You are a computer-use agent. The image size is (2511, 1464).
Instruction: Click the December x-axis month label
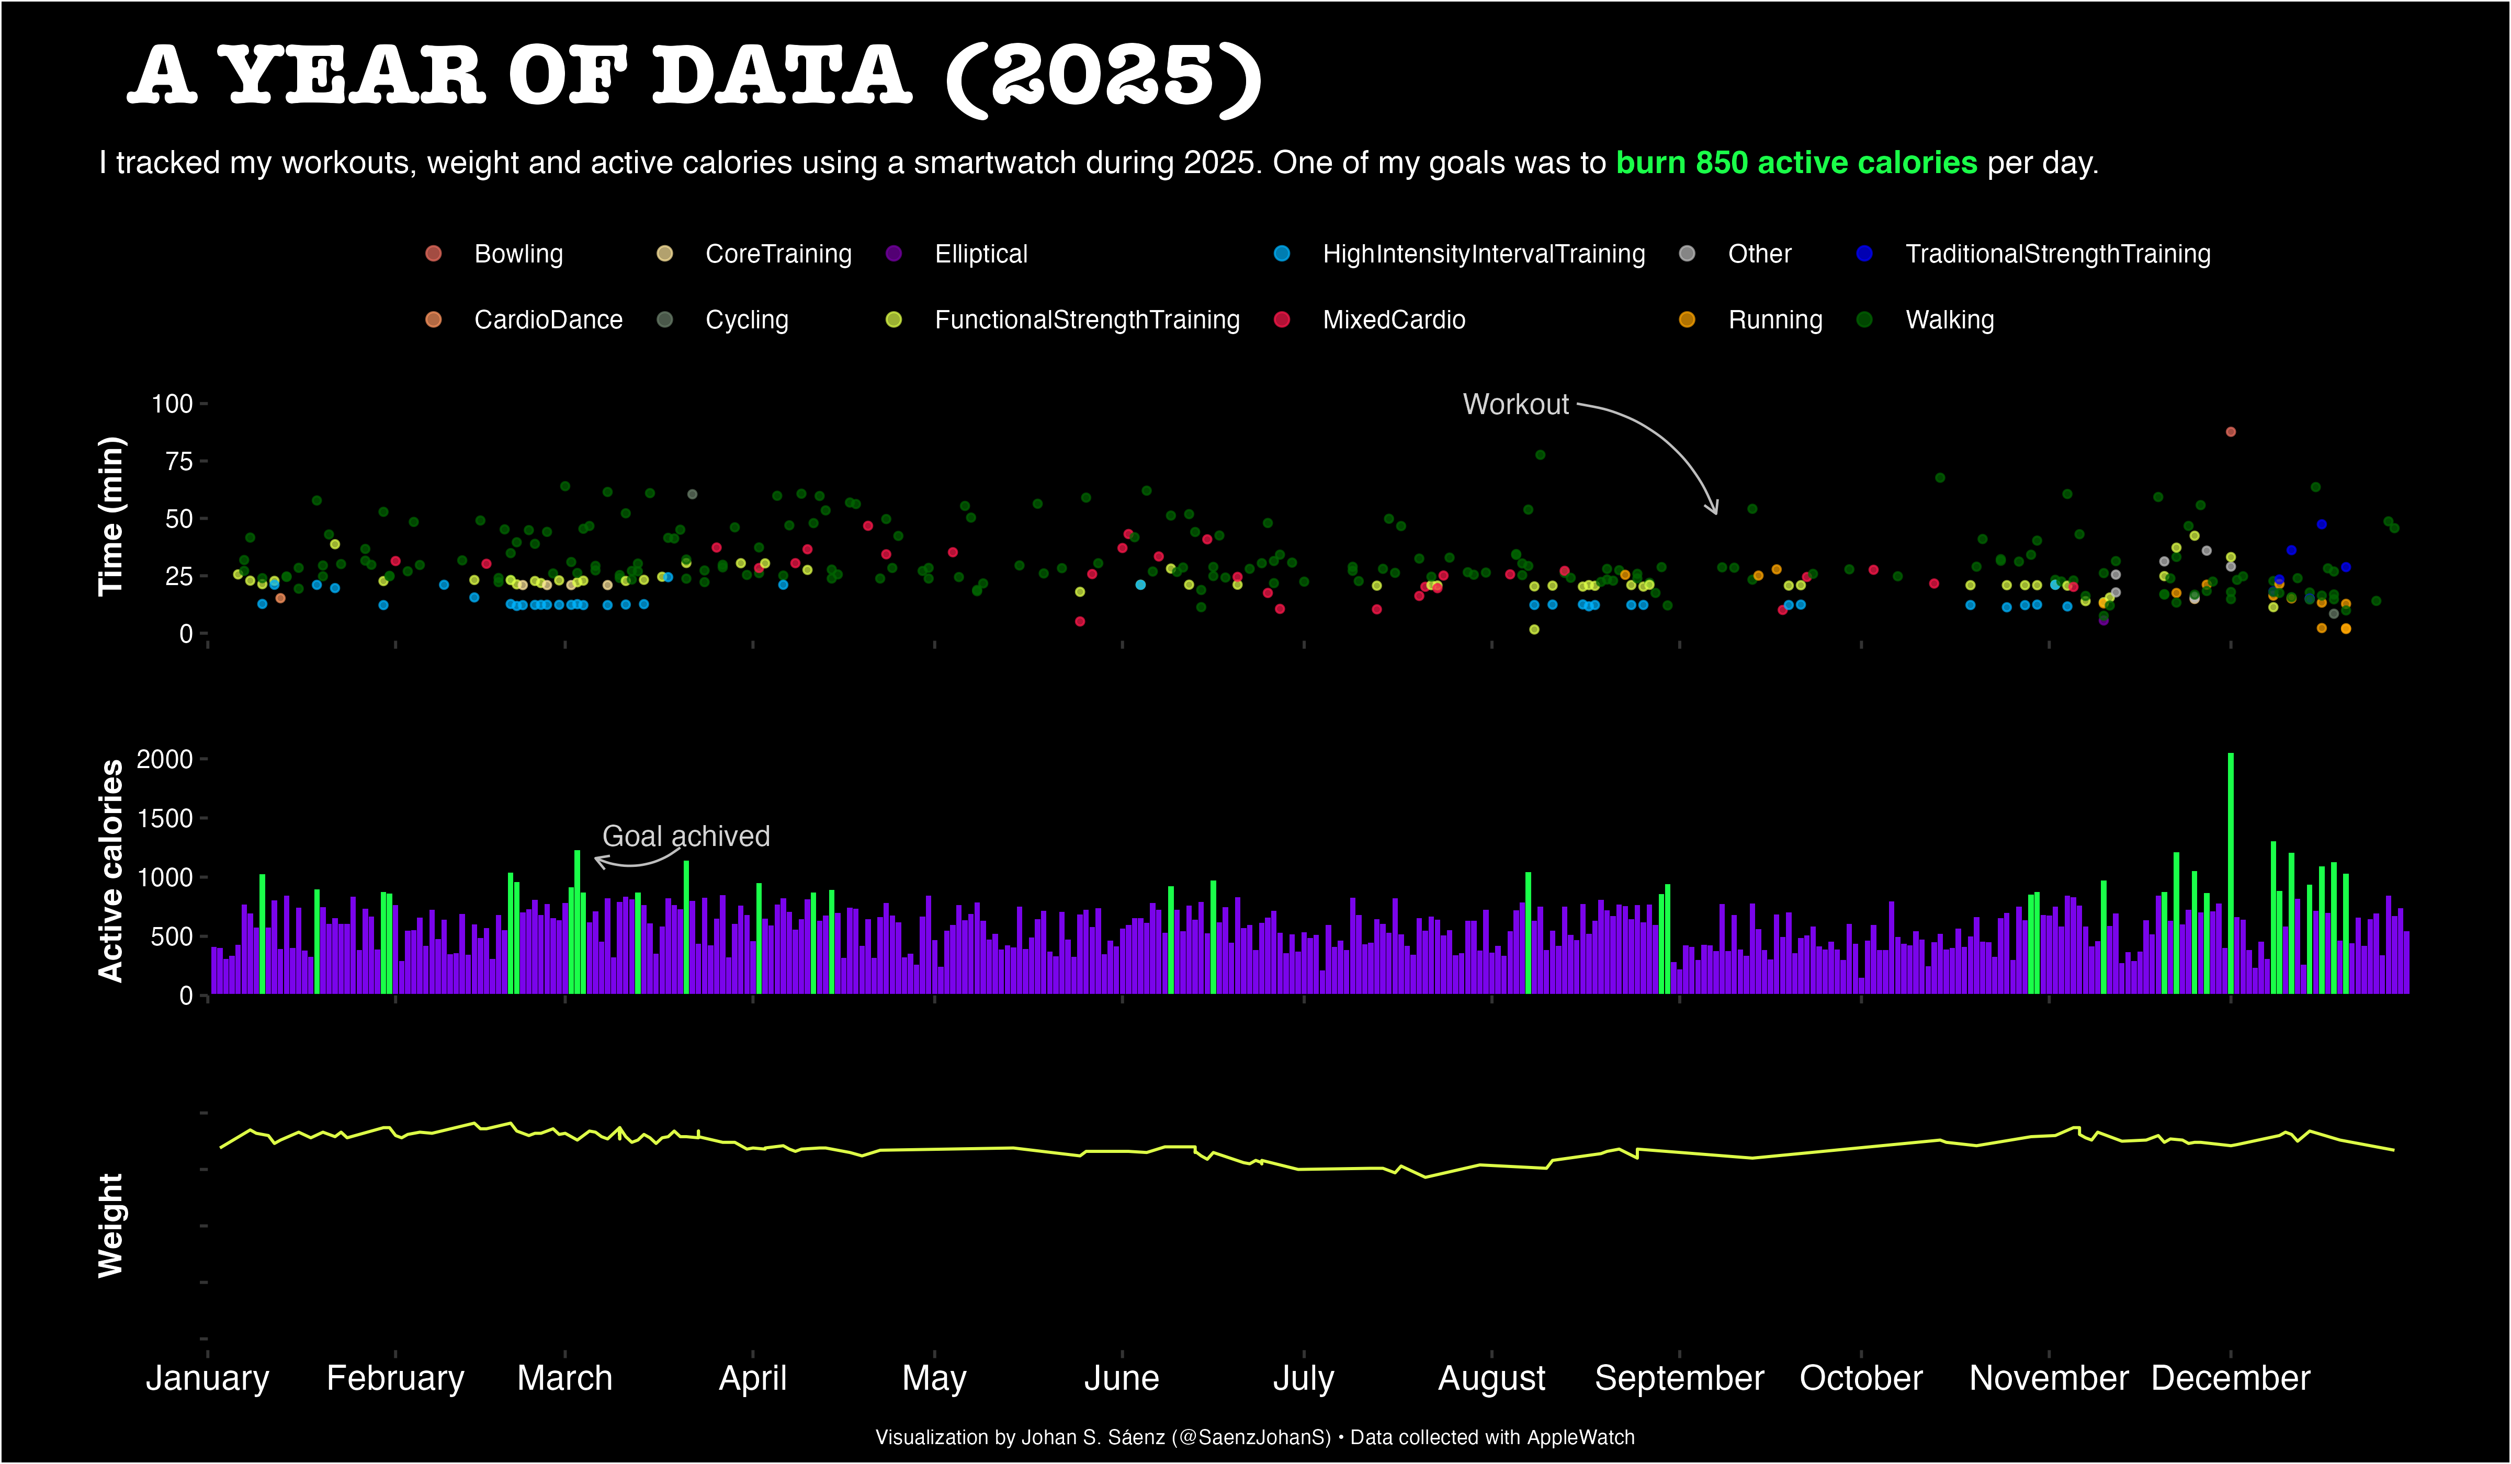tap(2230, 1378)
